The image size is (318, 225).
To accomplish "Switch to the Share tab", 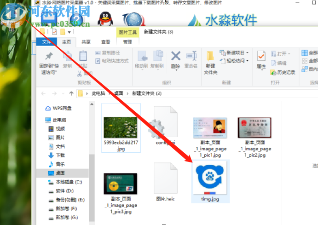I will tap(86, 42).
